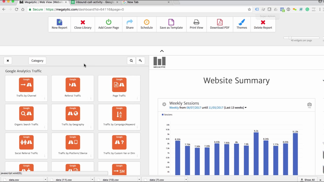Click the Megalytic logo
Image resolution: width=324 pixels, height=182 pixels.
coord(159,62)
